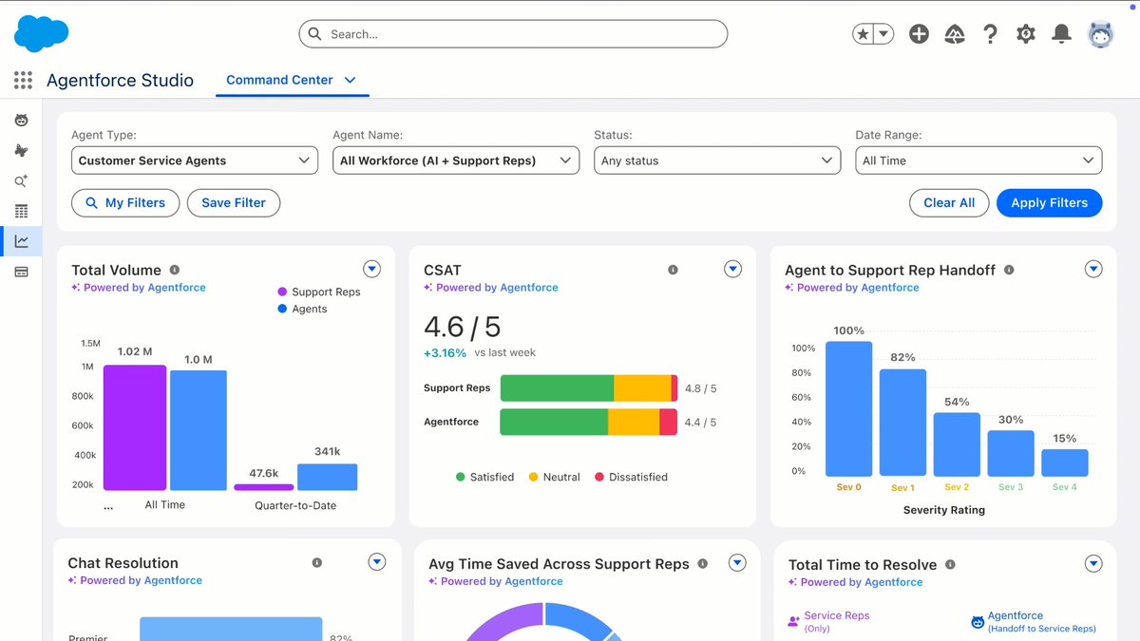This screenshot has width=1140, height=641.
Task: Click red segment of Agentforce CSAT bar
Action: (x=668, y=422)
